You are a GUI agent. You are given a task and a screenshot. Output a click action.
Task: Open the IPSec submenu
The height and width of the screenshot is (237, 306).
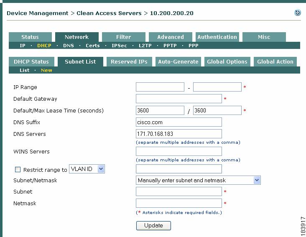119,46
